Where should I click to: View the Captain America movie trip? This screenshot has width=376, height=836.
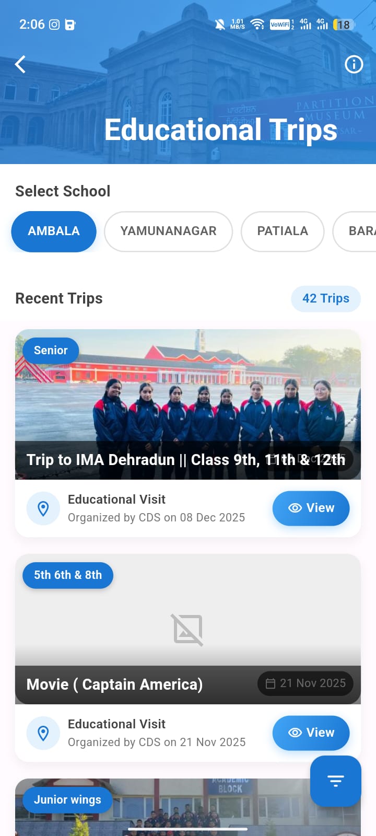[x=311, y=733]
